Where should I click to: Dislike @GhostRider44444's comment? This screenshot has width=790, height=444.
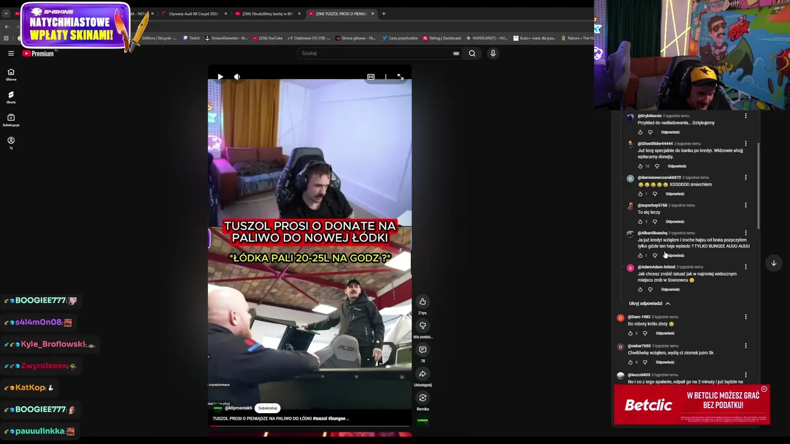657,166
